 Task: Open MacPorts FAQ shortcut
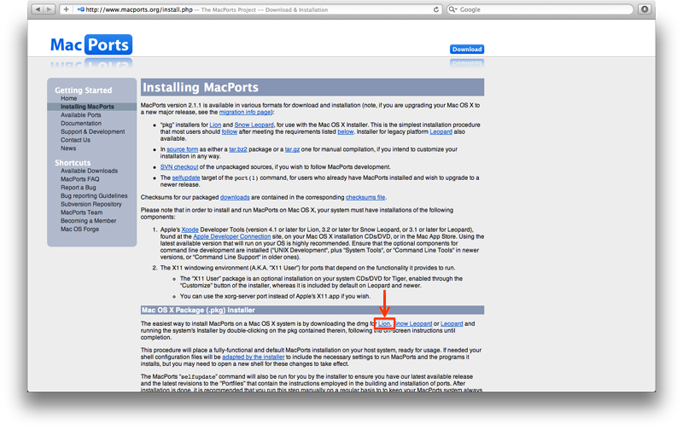pos(79,179)
